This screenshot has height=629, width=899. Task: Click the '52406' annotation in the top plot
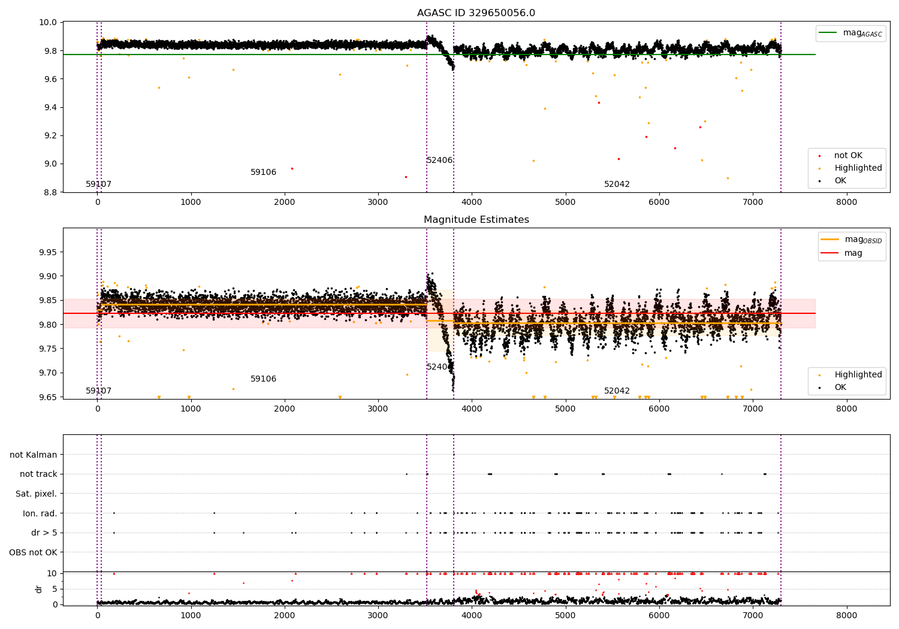tap(439, 161)
